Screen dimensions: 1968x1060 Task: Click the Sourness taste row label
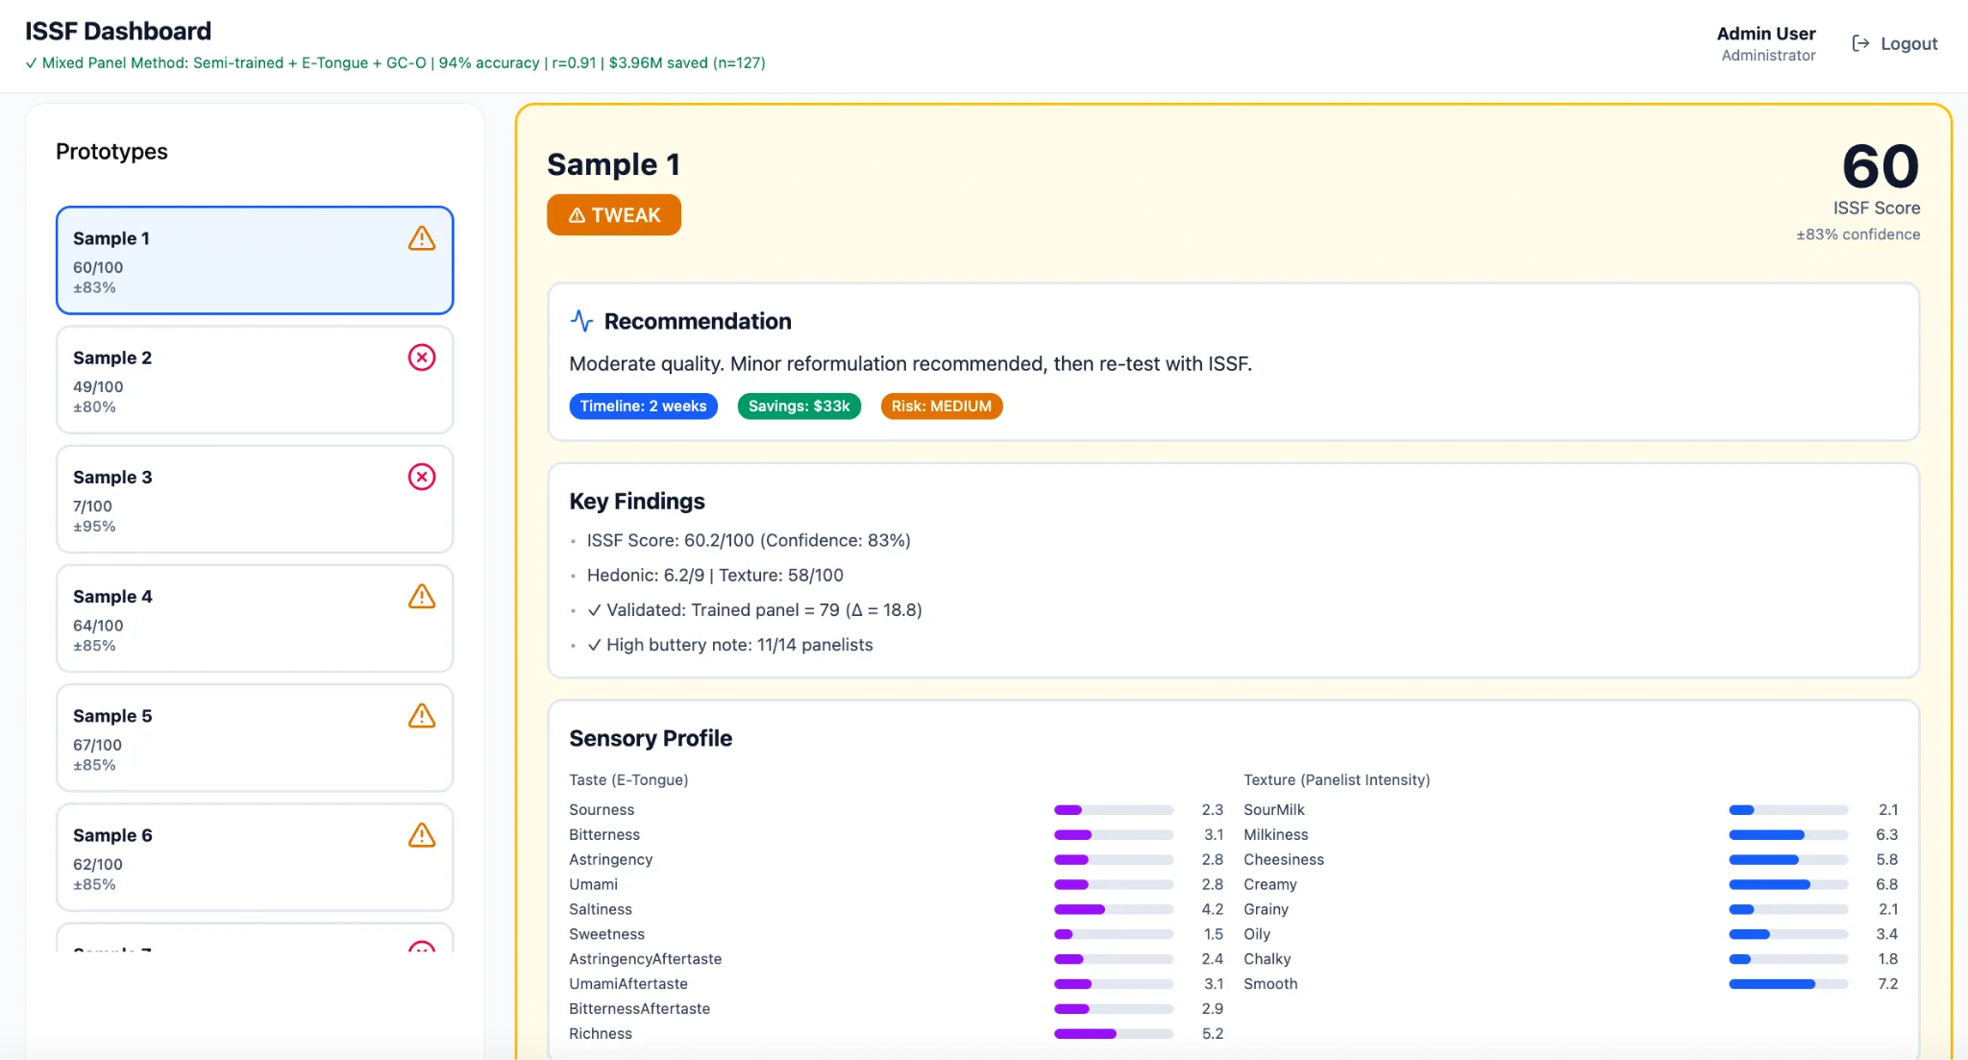(x=602, y=810)
